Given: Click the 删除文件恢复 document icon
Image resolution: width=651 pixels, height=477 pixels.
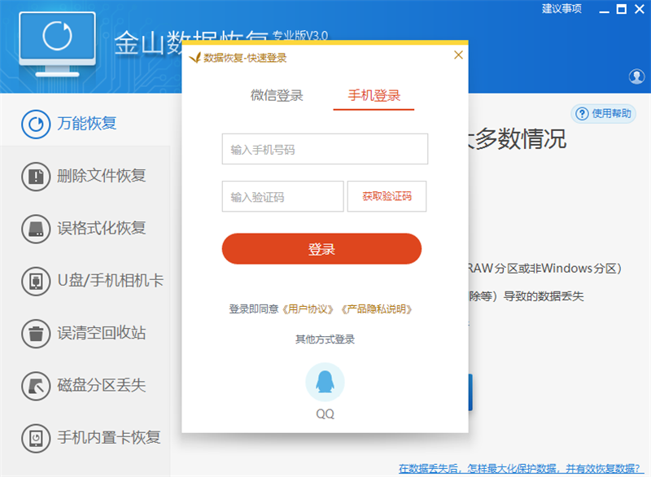Looking at the screenshot, I should click(36, 177).
